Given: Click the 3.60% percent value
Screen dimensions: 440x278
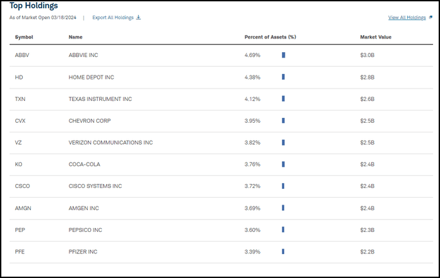Looking at the screenshot, I should (x=252, y=230).
